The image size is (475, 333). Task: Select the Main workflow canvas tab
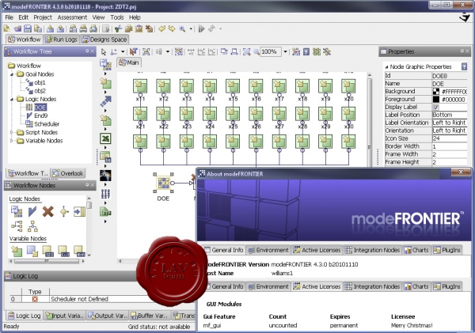tap(129, 62)
